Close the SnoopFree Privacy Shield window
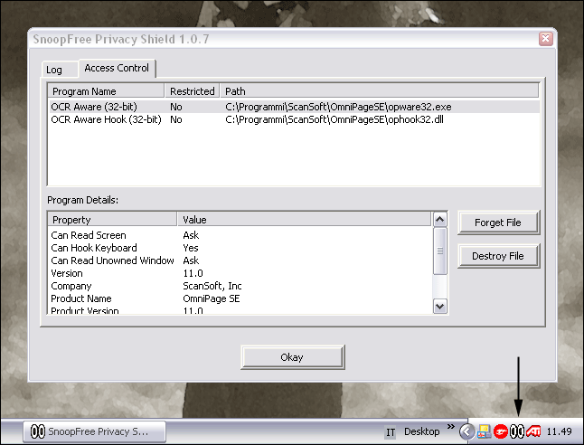584x445 pixels. tap(546, 38)
